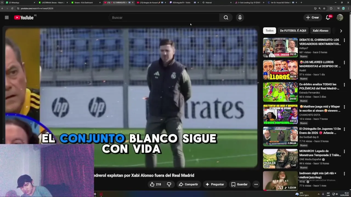Open the MONARCH: Legado de Monstruos trailer title
Image resolution: width=351 pixels, height=197 pixels.
click(320, 153)
